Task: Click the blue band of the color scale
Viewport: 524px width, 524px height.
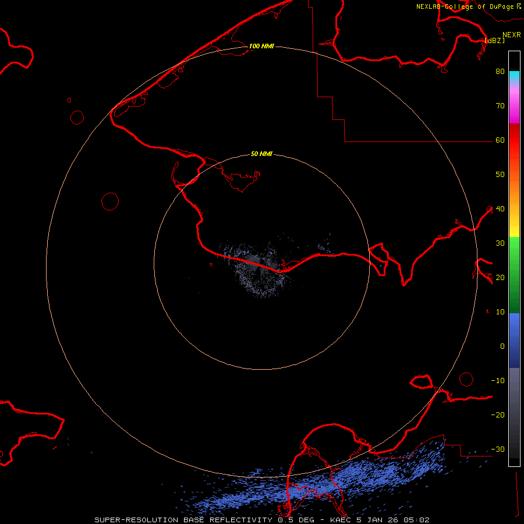Action: [514, 341]
